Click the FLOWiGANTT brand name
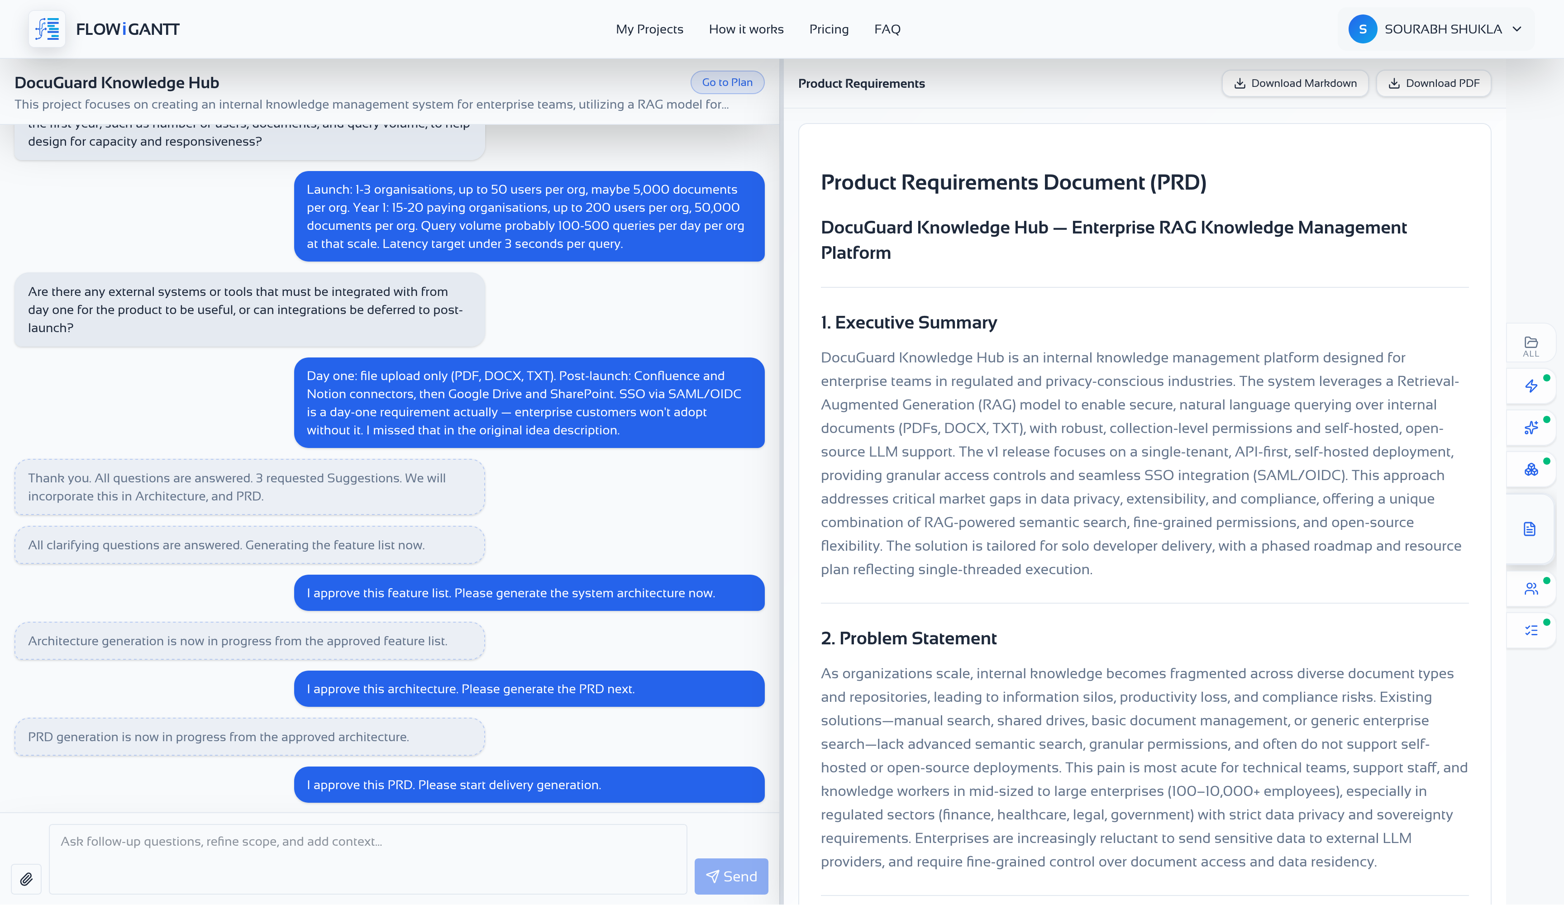Viewport: 1564px width, 905px height. point(127,29)
